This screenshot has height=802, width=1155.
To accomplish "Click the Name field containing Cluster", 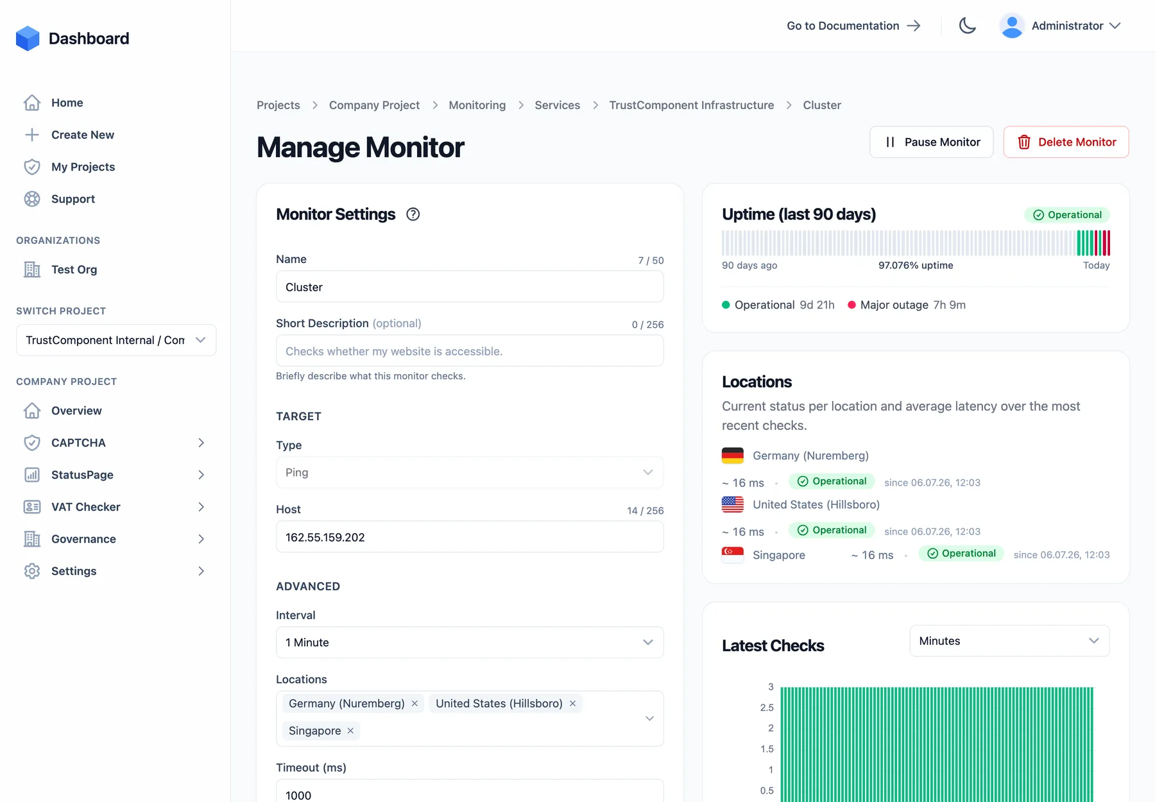I will click(x=470, y=287).
